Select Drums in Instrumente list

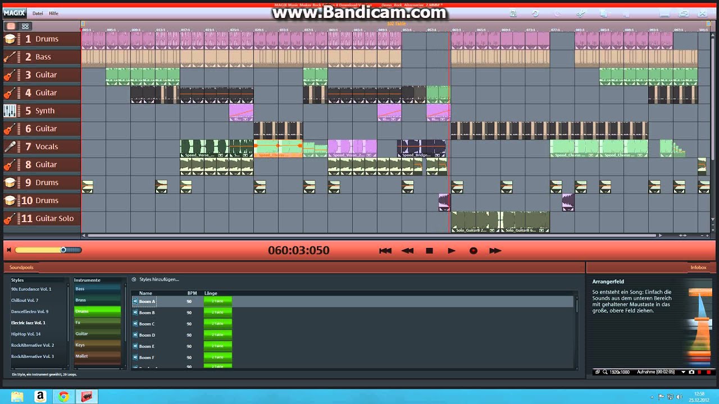click(x=98, y=311)
